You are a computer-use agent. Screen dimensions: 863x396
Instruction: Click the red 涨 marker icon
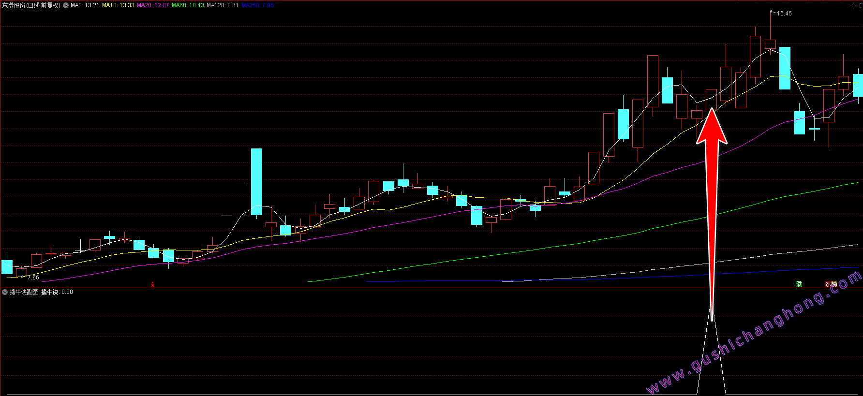tap(828, 284)
